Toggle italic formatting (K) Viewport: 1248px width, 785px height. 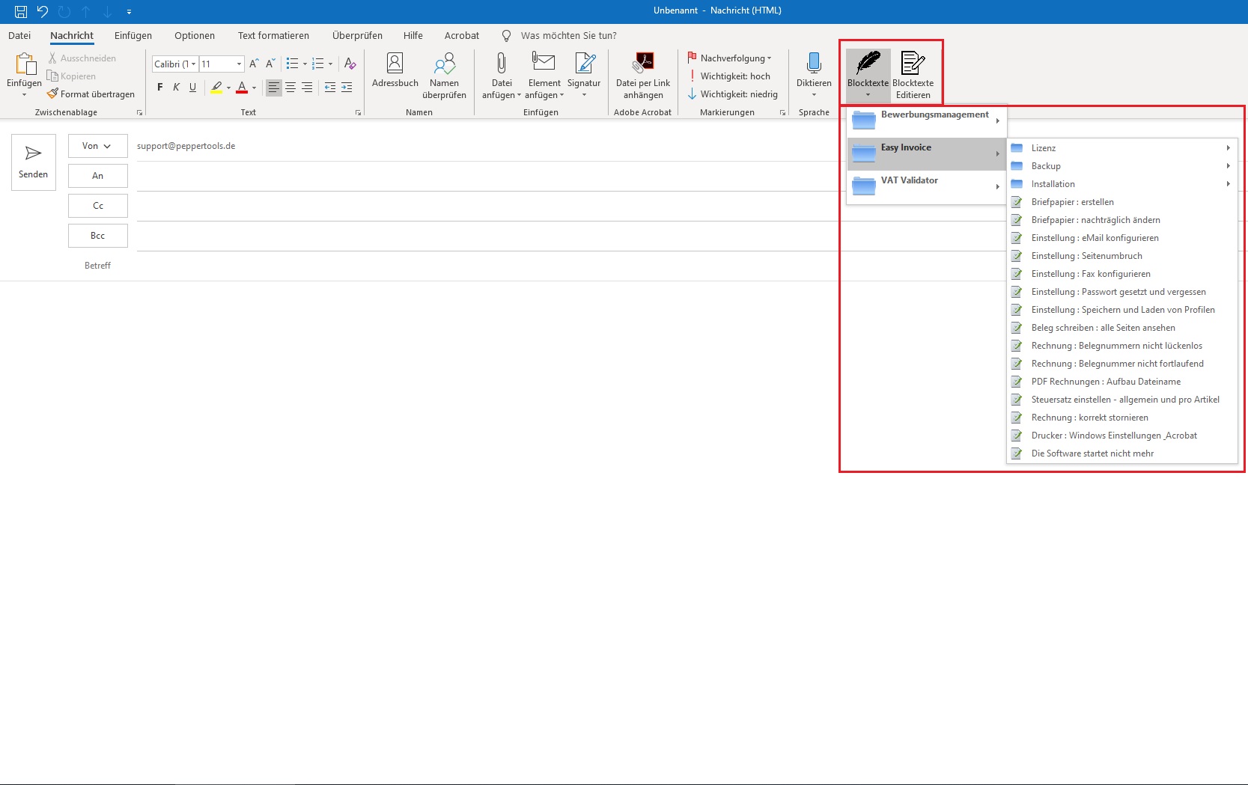pos(177,88)
